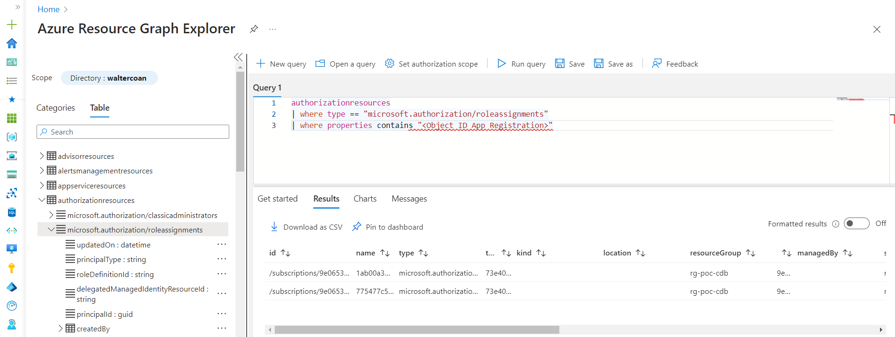Expand the advisorresources table
The height and width of the screenshot is (337, 895).
coord(42,156)
